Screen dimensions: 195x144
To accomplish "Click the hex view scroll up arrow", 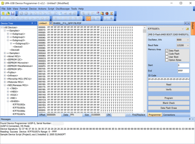I will (x=144, y=28).
